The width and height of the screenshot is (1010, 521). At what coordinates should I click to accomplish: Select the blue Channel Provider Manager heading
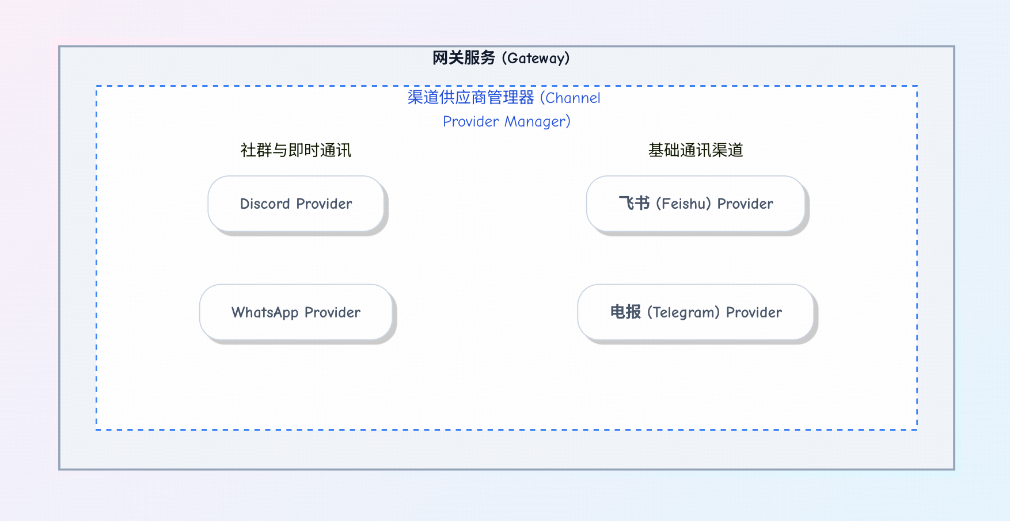point(504,109)
